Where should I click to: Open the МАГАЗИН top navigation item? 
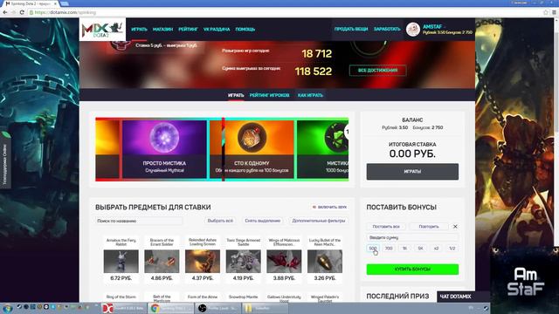162,29
